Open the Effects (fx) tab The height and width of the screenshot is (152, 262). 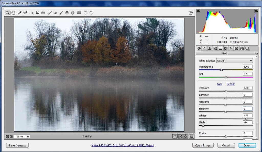(x=231, y=48)
